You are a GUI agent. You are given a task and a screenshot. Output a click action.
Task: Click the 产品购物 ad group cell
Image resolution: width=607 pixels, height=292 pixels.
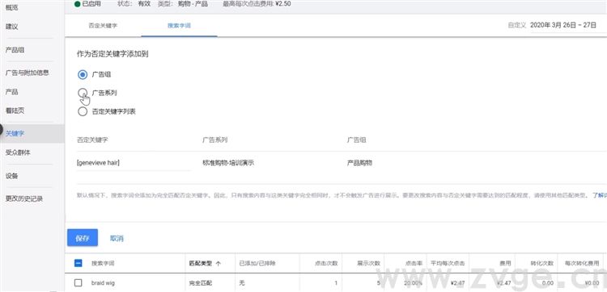359,163
